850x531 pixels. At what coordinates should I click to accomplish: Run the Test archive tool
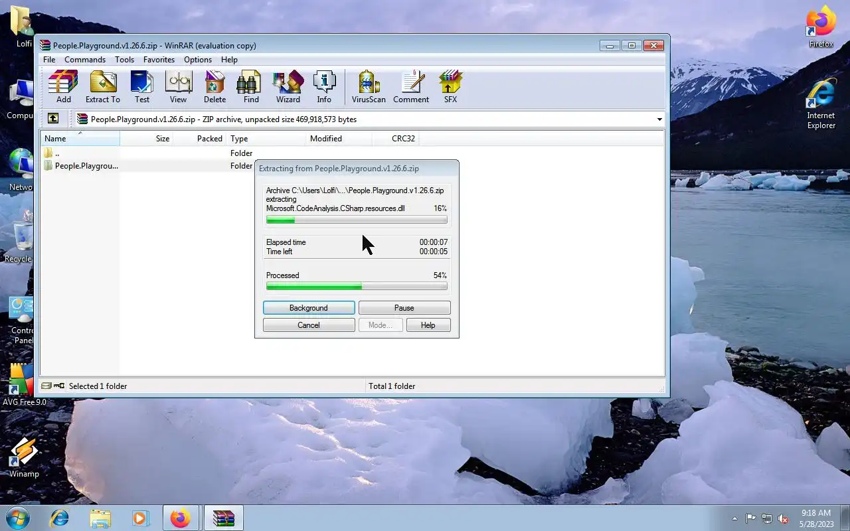click(142, 87)
